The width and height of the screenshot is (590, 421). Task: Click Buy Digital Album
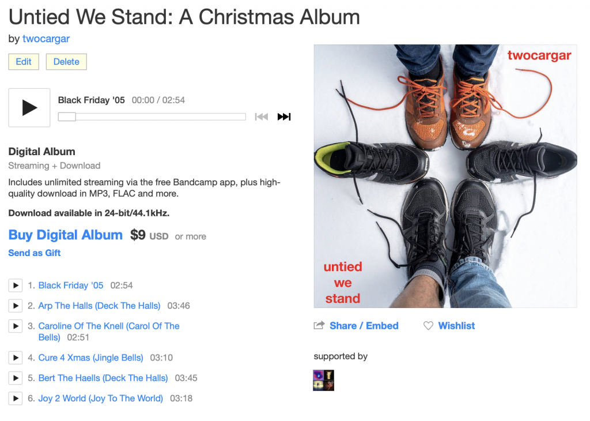tap(65, 235)
